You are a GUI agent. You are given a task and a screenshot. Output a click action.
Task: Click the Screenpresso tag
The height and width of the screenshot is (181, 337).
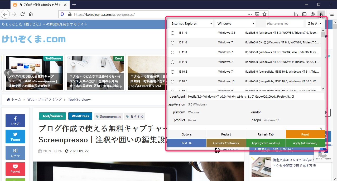(109, 117)
